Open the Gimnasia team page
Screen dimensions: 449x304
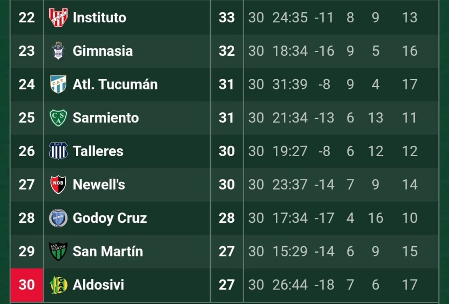tap(103, 51)
